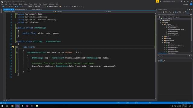Collapse the IMUMessage struct outline
Screen dimensions: 193x108
pos(17,28)
